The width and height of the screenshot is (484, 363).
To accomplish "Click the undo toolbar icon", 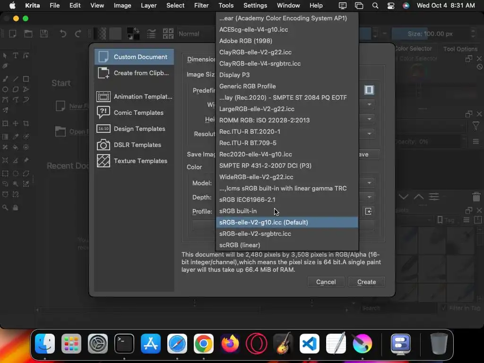I will [63, 34].
